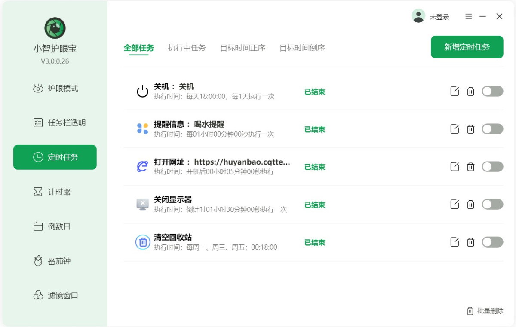
Task: Click the app logo above 小智护眼宝
Action: pyautogui.click(x=55, y=28)
